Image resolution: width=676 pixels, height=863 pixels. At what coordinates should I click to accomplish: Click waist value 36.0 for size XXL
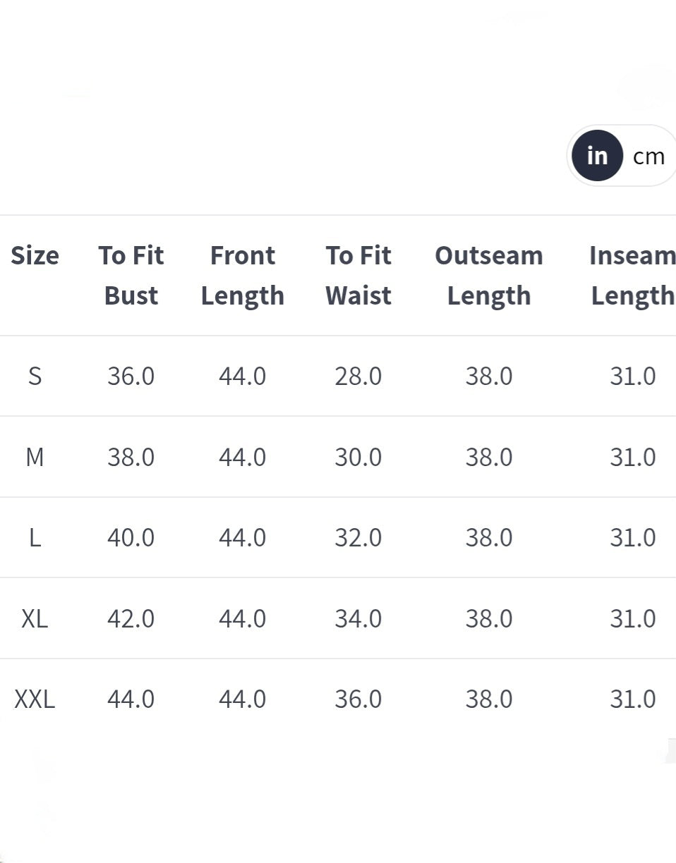click(358, 699)
